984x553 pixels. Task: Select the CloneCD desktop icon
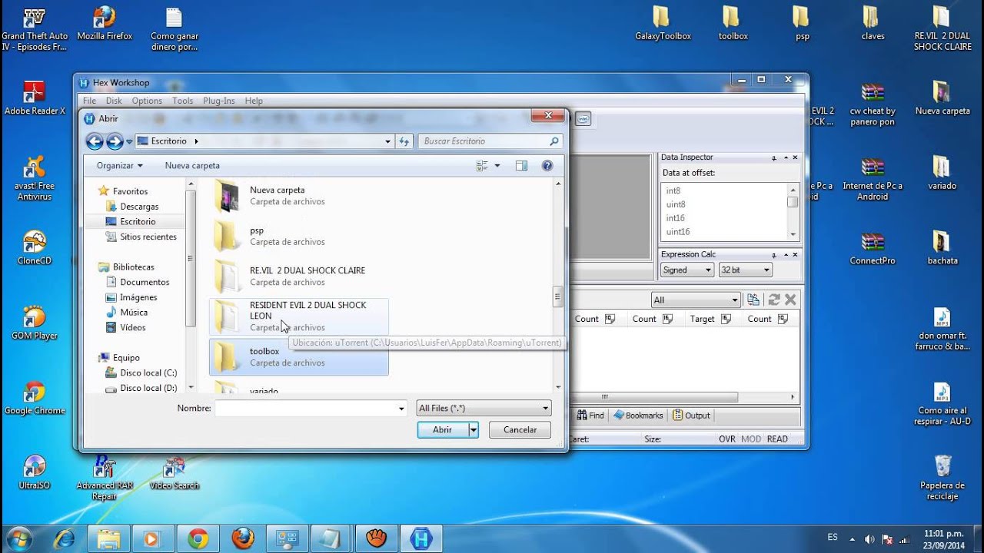35,247
